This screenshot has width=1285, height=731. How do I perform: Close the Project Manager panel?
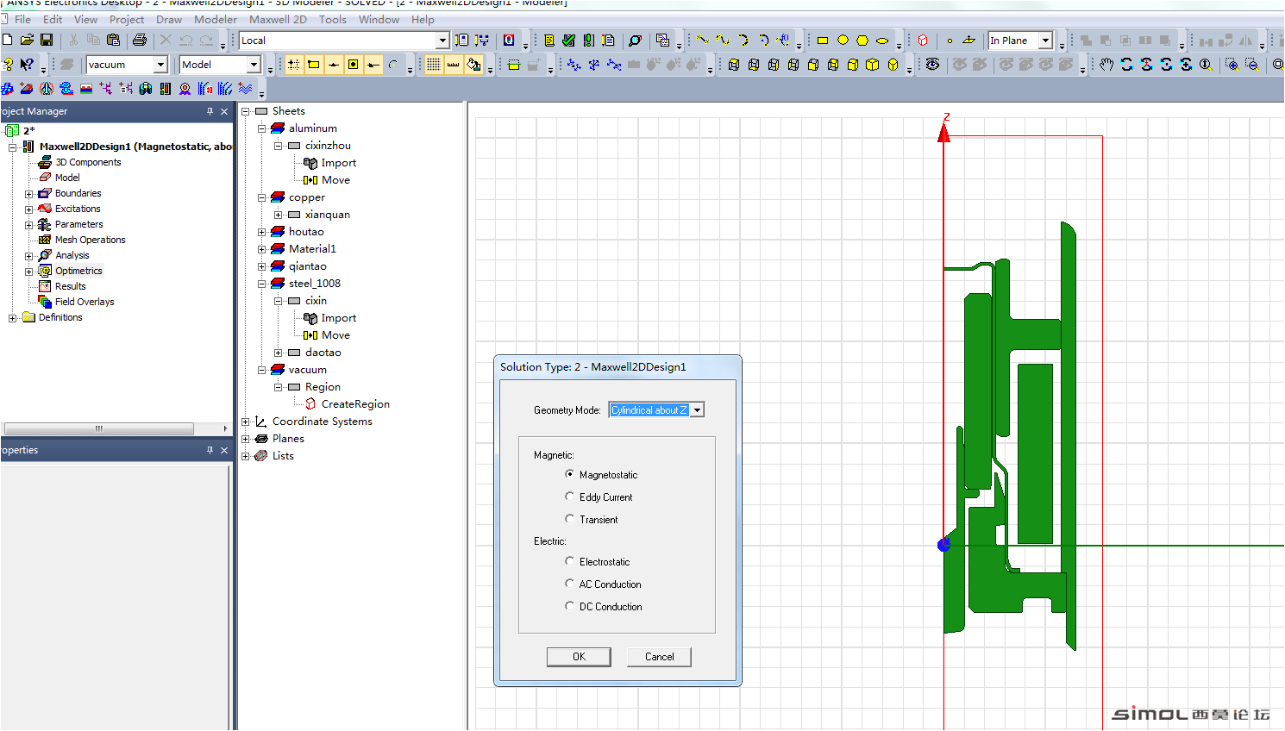click(224, 111)
